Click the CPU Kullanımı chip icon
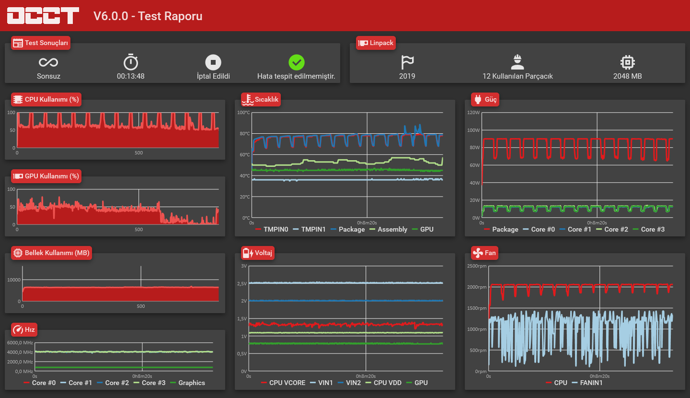 (x=18, y=100)
